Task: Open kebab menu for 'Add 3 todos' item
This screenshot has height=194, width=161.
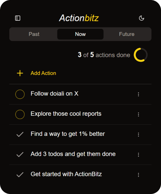Action: click(x=138, y=155)
